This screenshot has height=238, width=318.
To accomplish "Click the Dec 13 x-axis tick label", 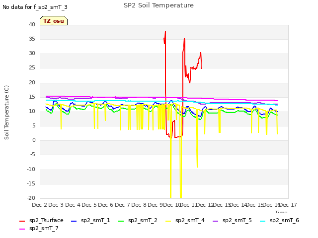I will (222, 205).
